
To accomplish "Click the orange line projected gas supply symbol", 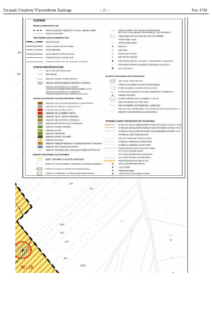I will click(109, 161).
